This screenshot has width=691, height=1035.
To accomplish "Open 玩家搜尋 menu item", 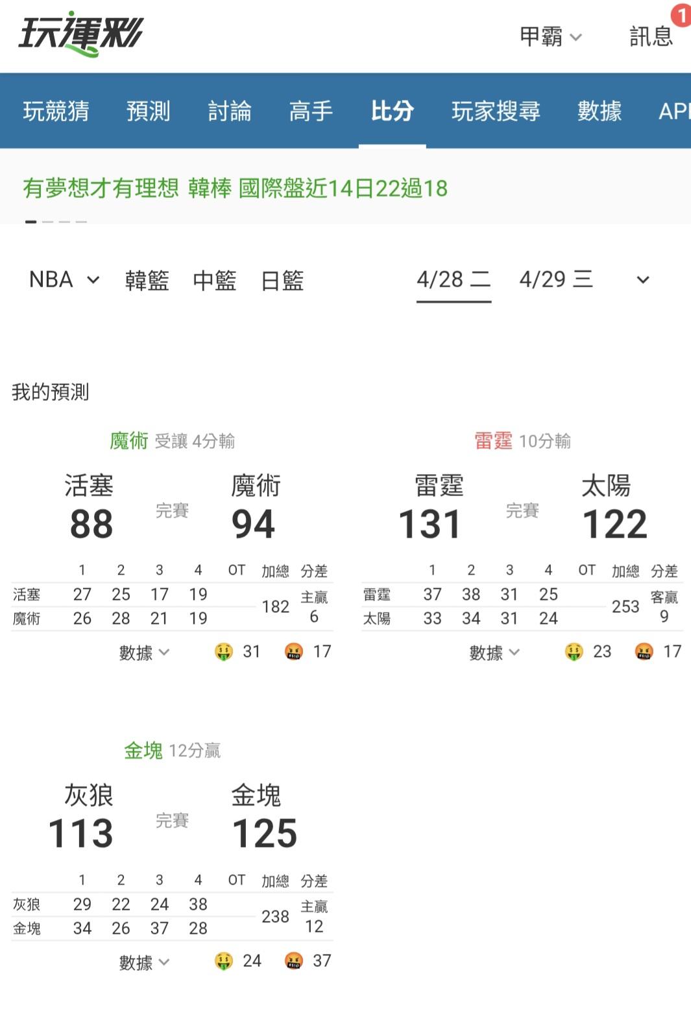I will point(496,111).
